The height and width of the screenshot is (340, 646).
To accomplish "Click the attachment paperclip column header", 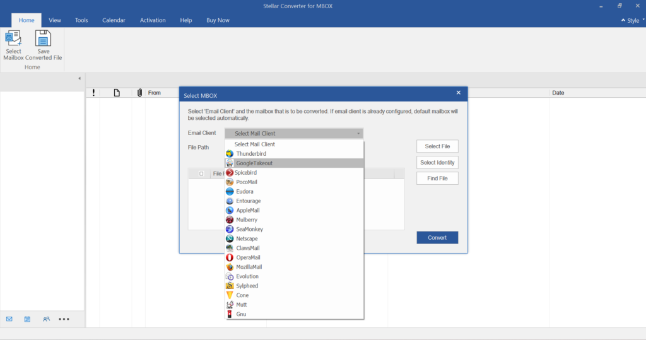I will (x=139, y=93).
